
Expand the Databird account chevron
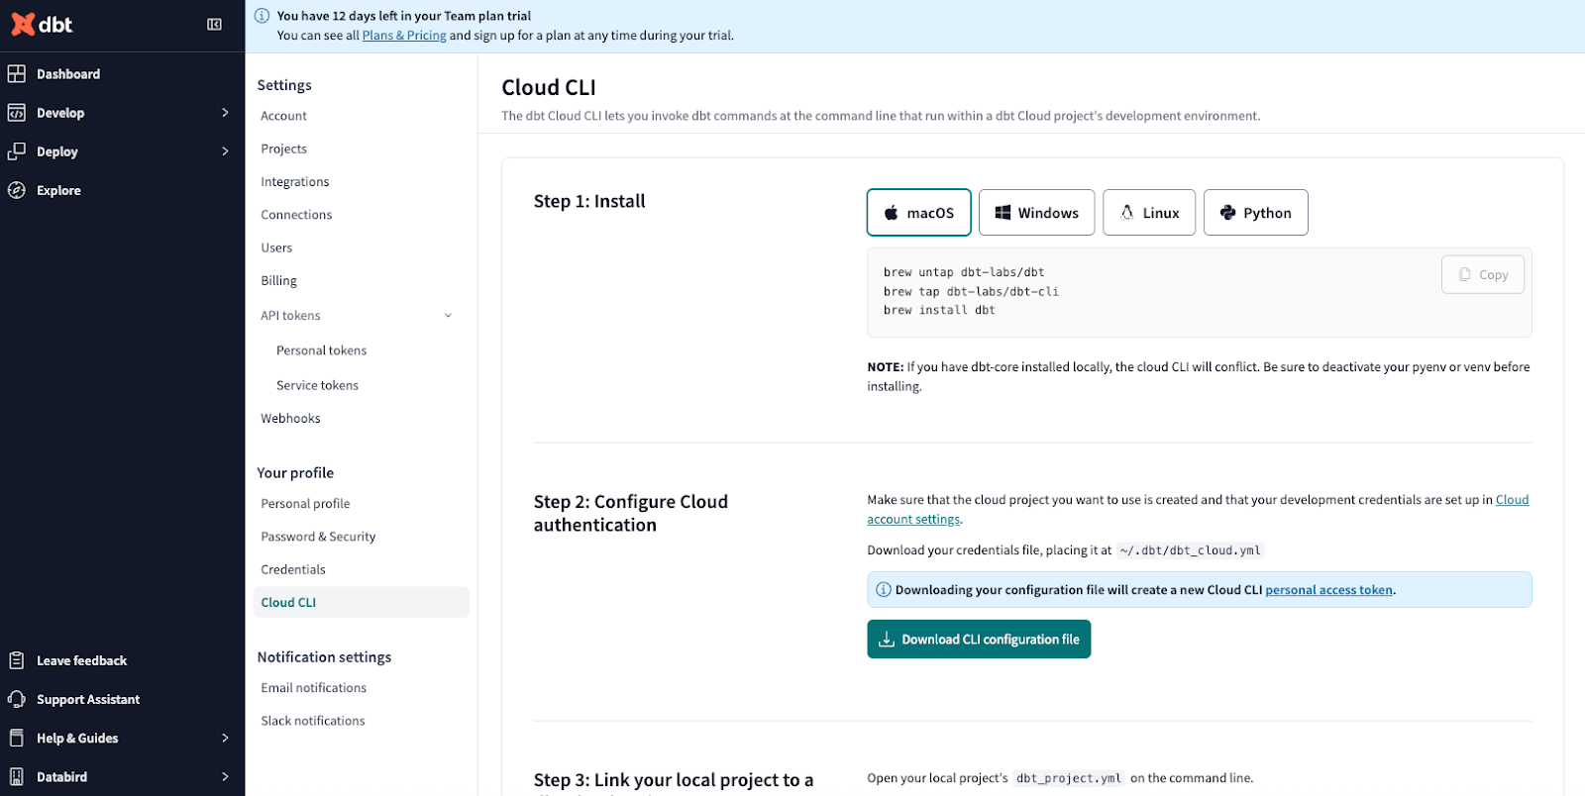[225, 776]
